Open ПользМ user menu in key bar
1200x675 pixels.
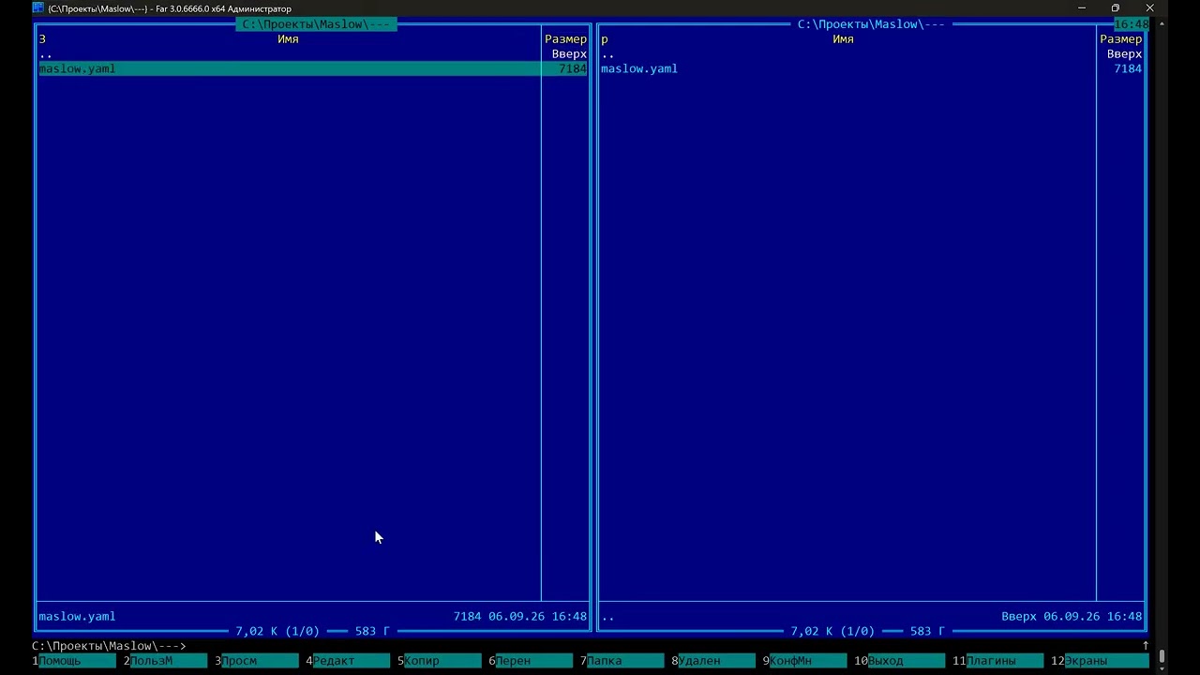(x=167, y=661)
